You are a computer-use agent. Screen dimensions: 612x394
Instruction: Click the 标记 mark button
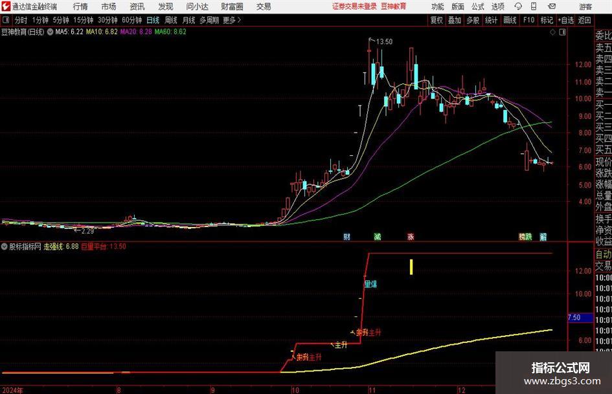[547, 20]
